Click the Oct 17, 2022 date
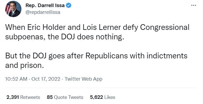 tap(46, 79)
